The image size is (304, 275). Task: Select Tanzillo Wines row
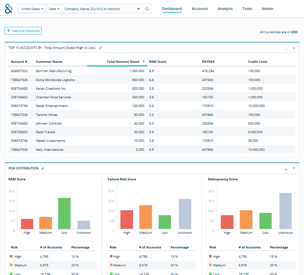(152, 115)
